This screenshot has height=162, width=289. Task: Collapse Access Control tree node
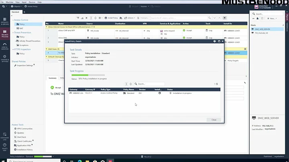13,20
